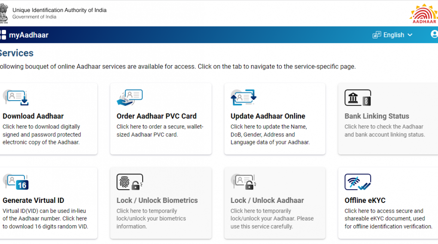Click the Bank Linking Status bank icon

[x=358, y=98]
